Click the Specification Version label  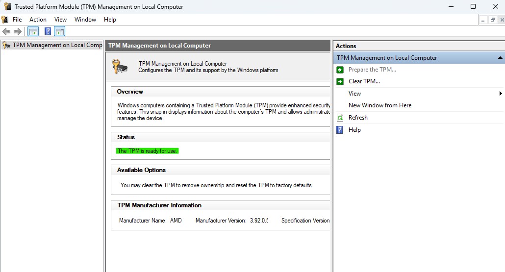point(305,221)
